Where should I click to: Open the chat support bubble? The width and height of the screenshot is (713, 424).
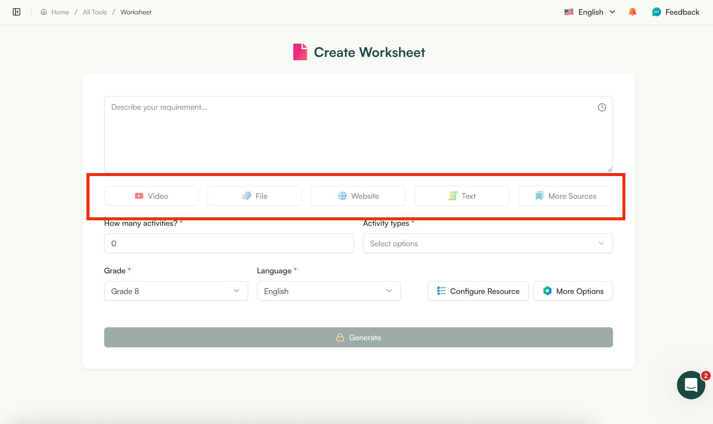tap(691, 385)
